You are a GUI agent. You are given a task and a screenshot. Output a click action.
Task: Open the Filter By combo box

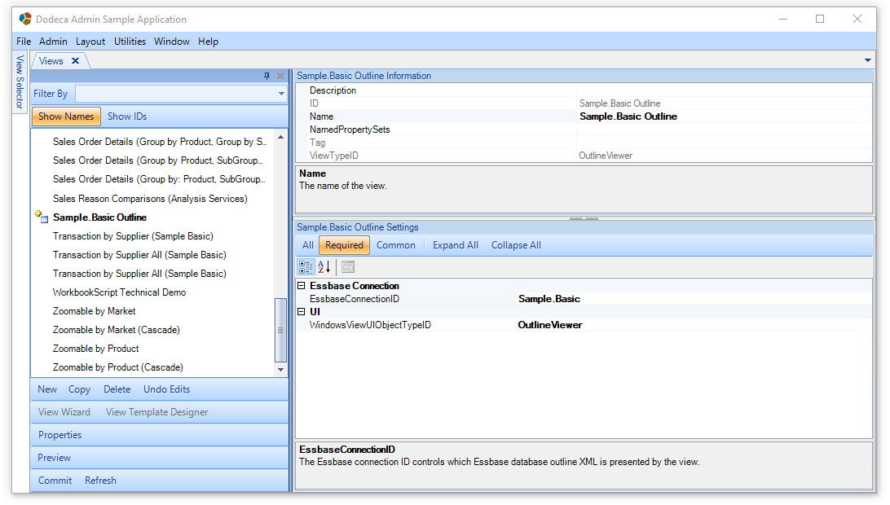[x=181, y=94]
